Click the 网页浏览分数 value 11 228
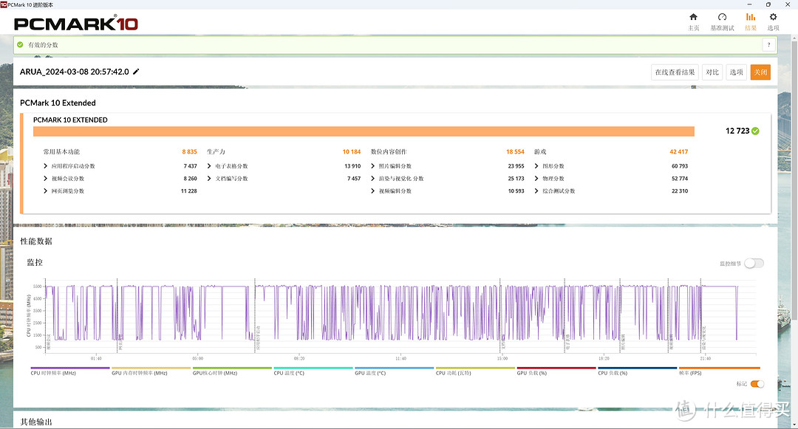This screenshot has width=798, height=429. [189, 191]
